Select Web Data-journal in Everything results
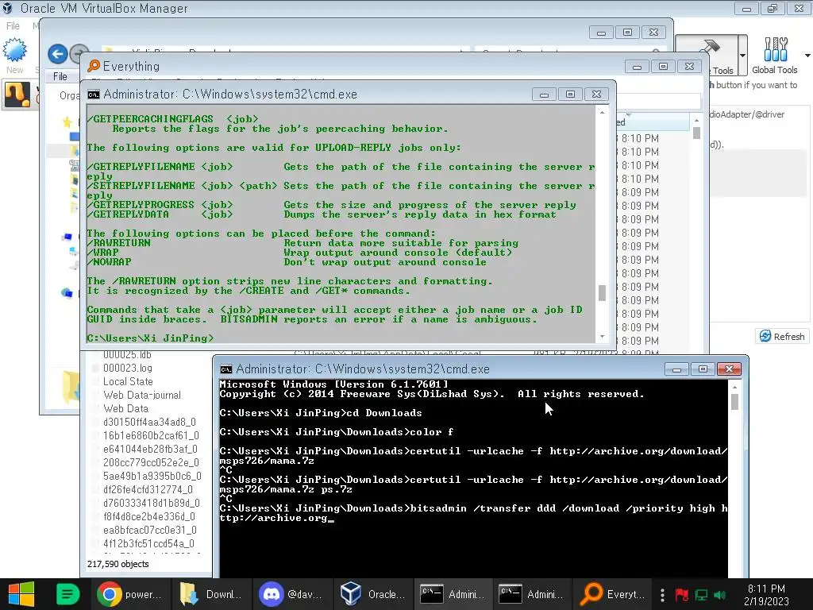813x610 pixels. tap(142, 395)
